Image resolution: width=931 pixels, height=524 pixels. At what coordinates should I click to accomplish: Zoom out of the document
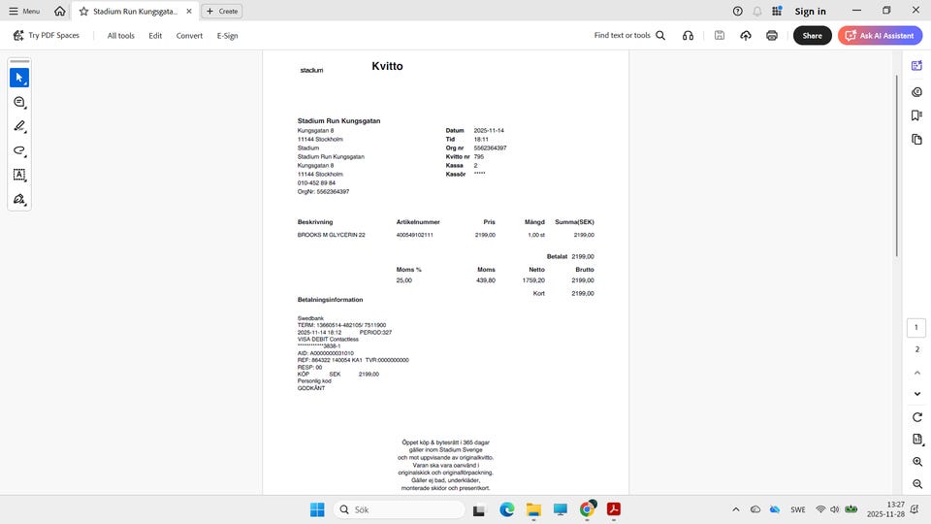coord(917,484)
